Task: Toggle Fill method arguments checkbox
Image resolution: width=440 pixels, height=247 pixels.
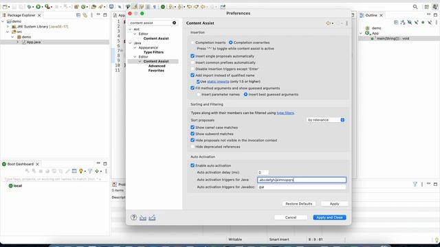Action: coord(192,88)
